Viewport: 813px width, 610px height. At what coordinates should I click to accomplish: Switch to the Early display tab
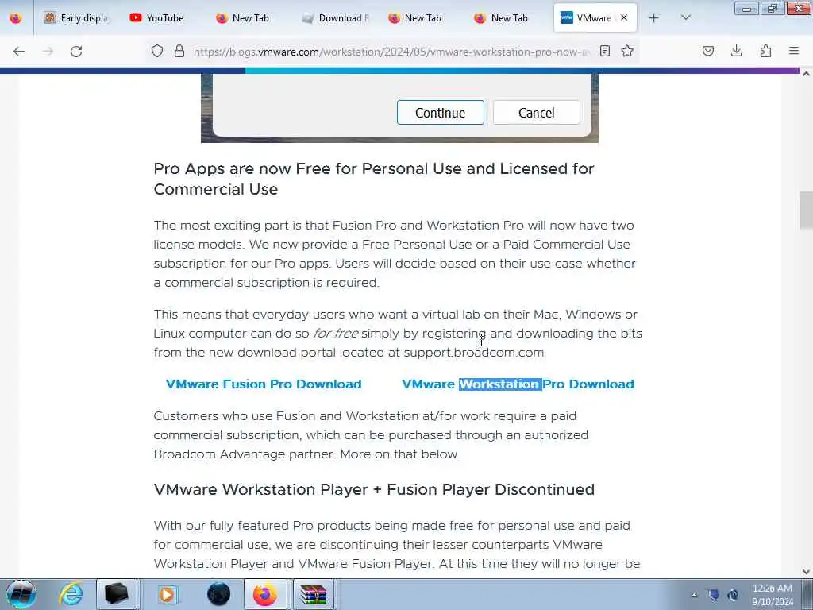(77, 18)
